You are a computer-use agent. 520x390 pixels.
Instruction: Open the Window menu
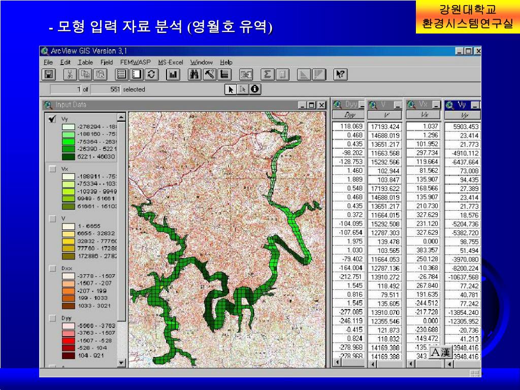click(201, 62)
